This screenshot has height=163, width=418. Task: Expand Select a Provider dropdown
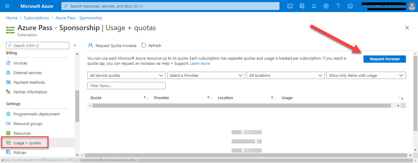[206, 75]
